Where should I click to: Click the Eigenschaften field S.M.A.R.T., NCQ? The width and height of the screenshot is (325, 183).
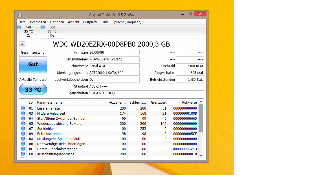tap(146, 93)
